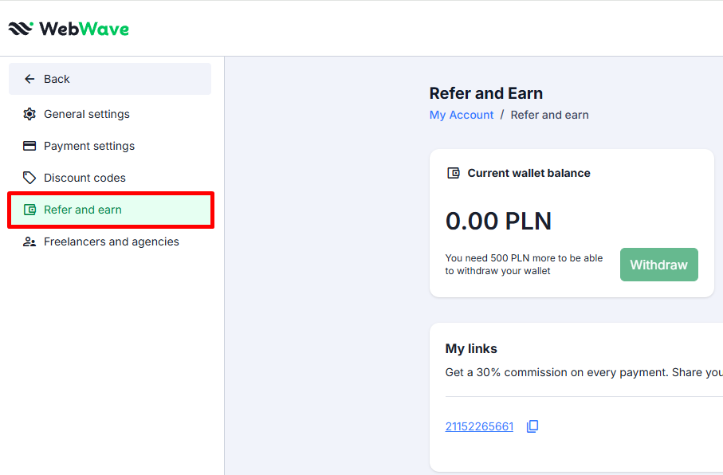Open General settings from the sidebar
The height and width of the screenshot is (475, 723).
87,114
